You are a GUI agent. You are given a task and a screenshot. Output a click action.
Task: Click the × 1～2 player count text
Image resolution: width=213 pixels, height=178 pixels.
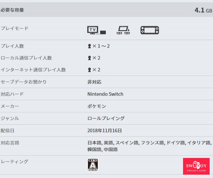[101, 46]
